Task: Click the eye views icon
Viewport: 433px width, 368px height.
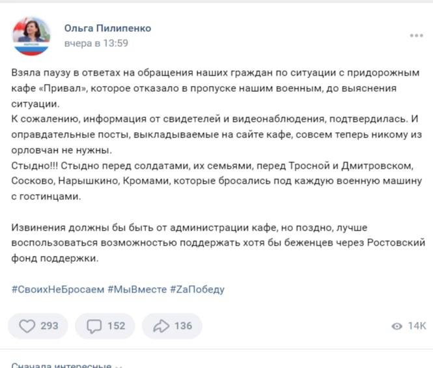Action: pos(397,326)
